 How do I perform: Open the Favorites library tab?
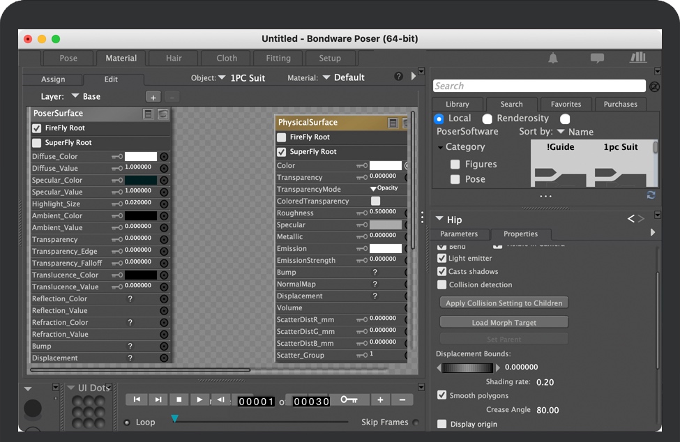pyautogui.click(x=566, y=104)
